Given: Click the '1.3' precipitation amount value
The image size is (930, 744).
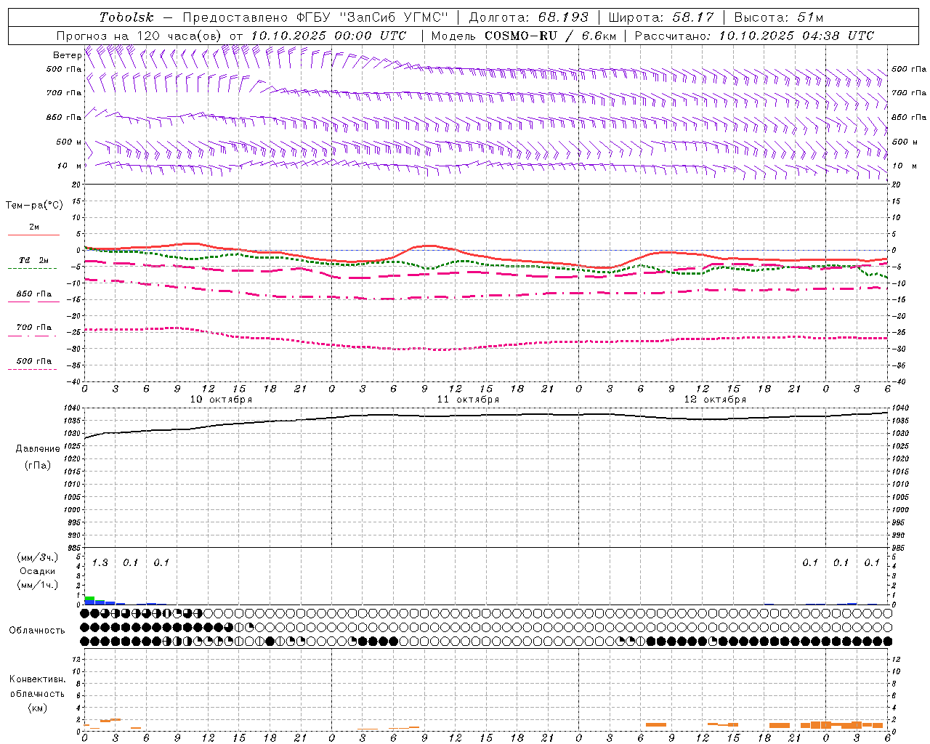Looking at the screenshot, I should 100,562.
